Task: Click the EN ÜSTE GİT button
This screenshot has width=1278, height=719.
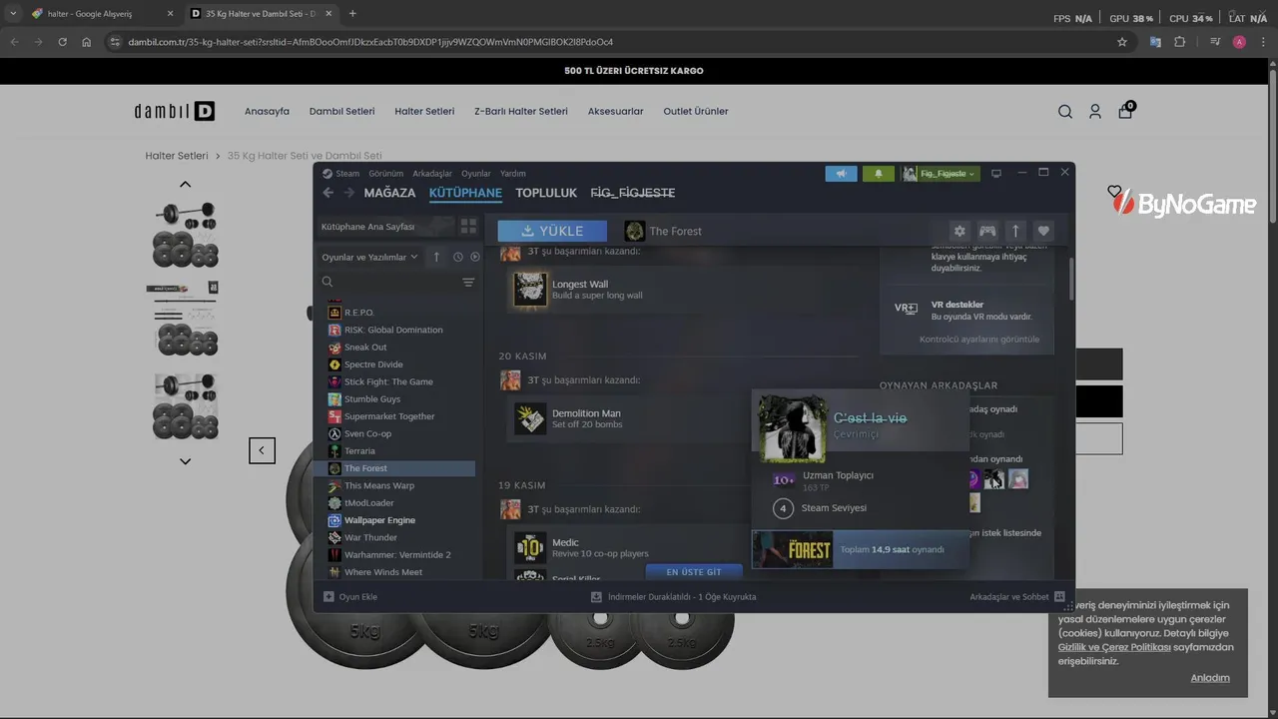Action: click(694, 572)
